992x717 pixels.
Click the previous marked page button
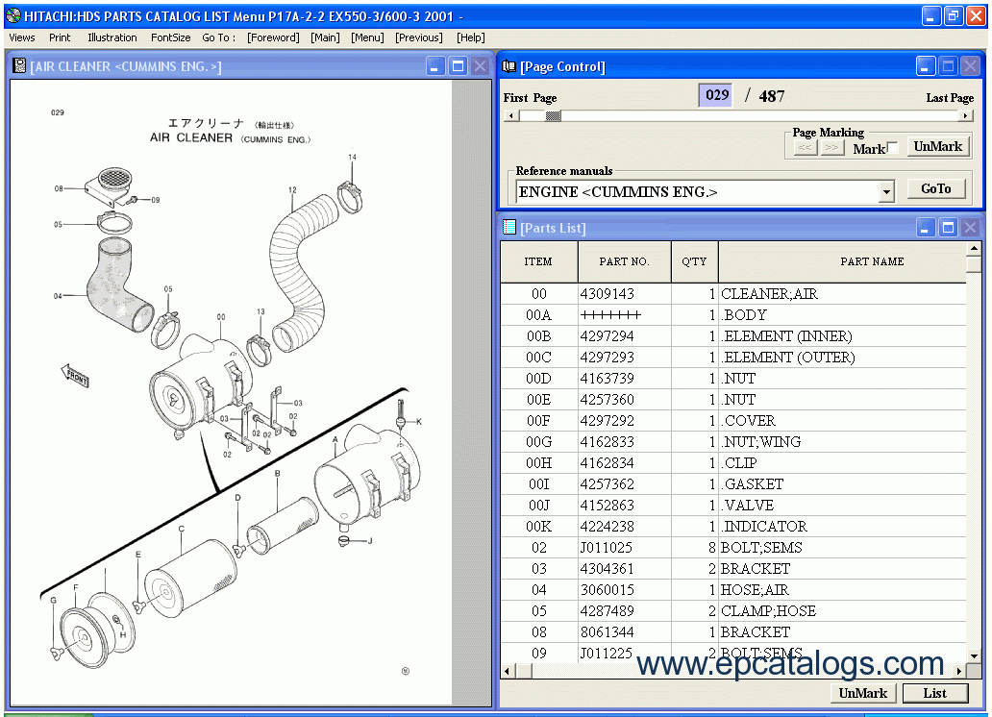[805, 148]
